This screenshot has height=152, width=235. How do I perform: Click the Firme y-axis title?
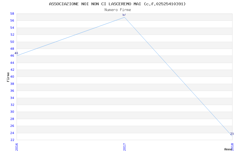coord(8,77)
